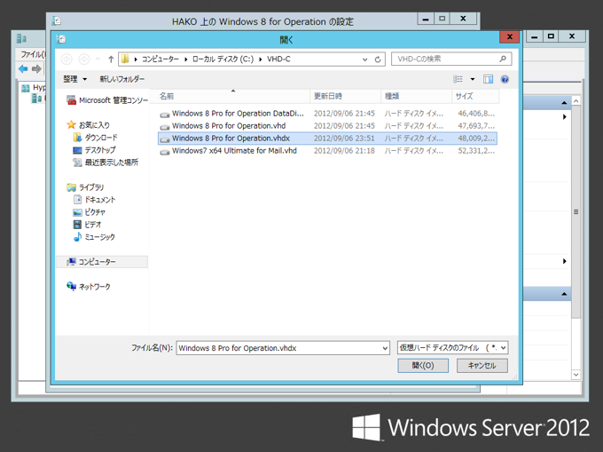603x452 pixels.
Task: Open the ピクチャ library
Action: (90, 212)
